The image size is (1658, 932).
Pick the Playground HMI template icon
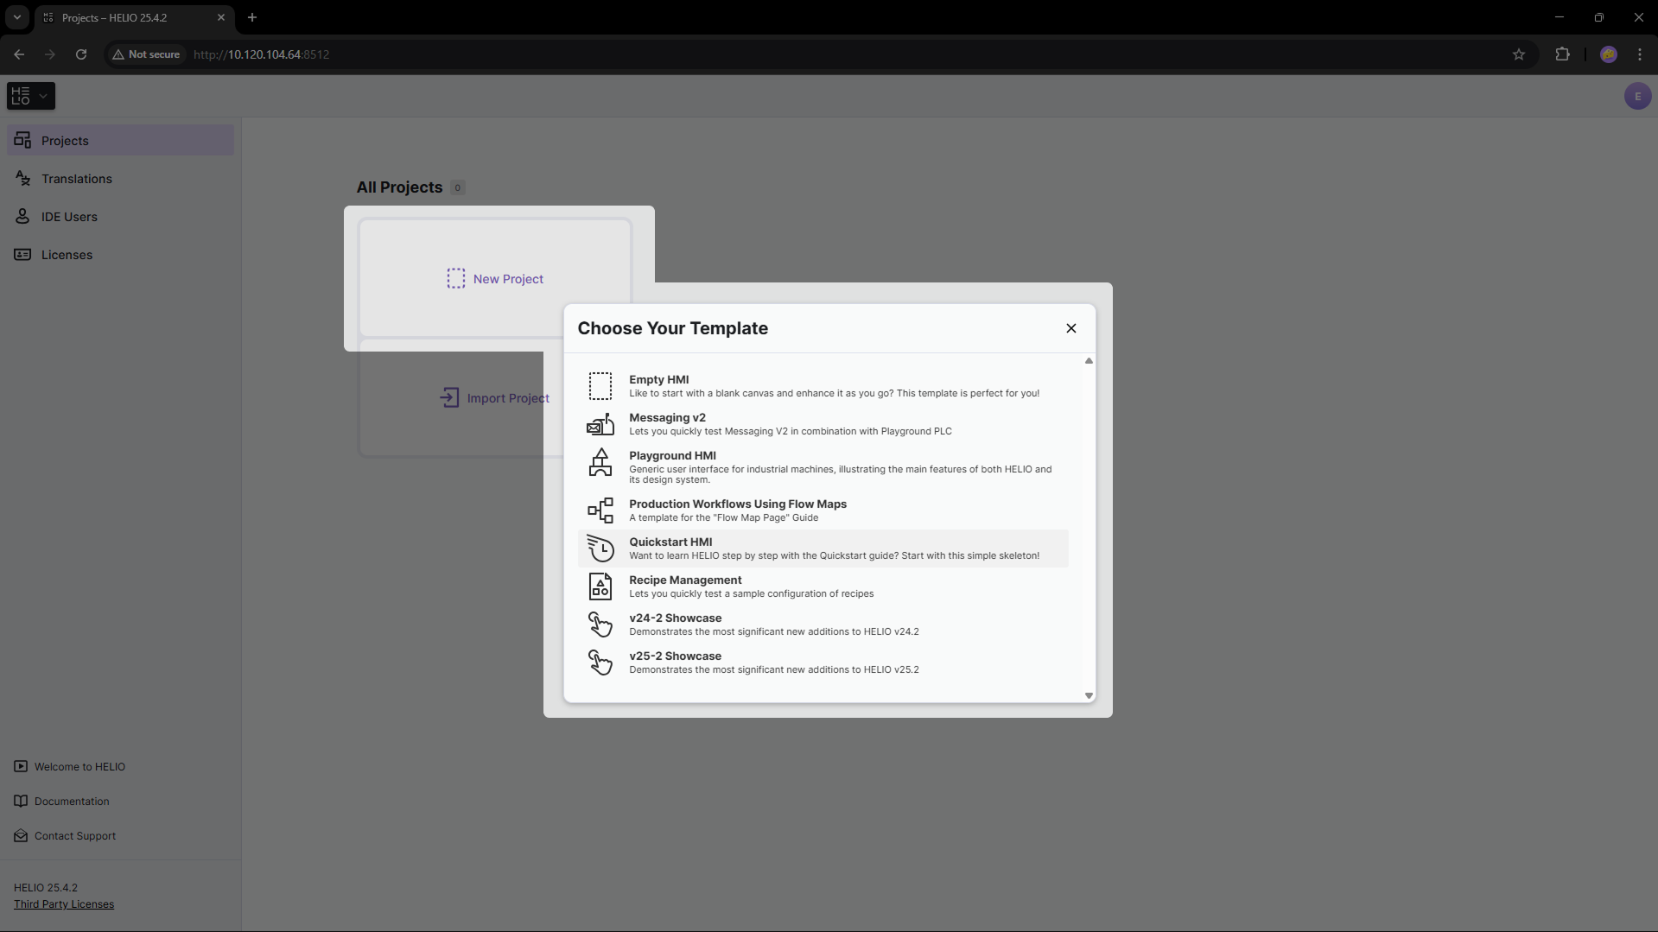[x=600, y=463]
